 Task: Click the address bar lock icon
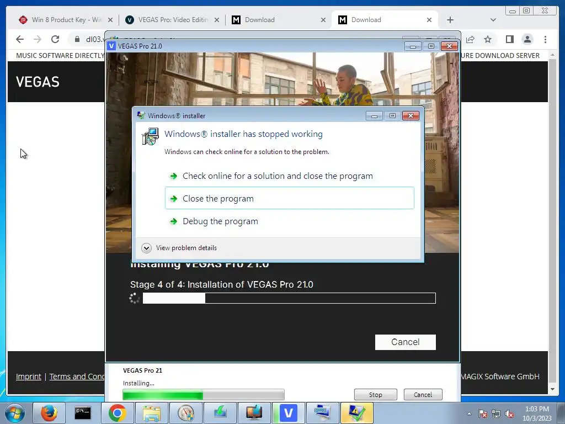click(x=77, y=39)
